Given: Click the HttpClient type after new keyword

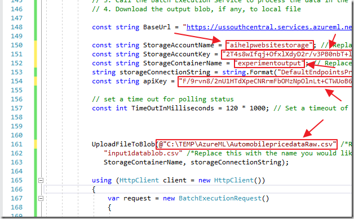Looking at the screenshot, I should coord(234,180).
